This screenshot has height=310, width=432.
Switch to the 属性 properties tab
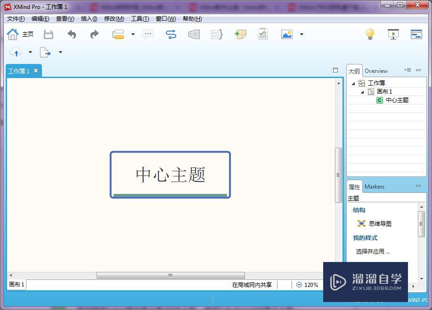point(354,187)
